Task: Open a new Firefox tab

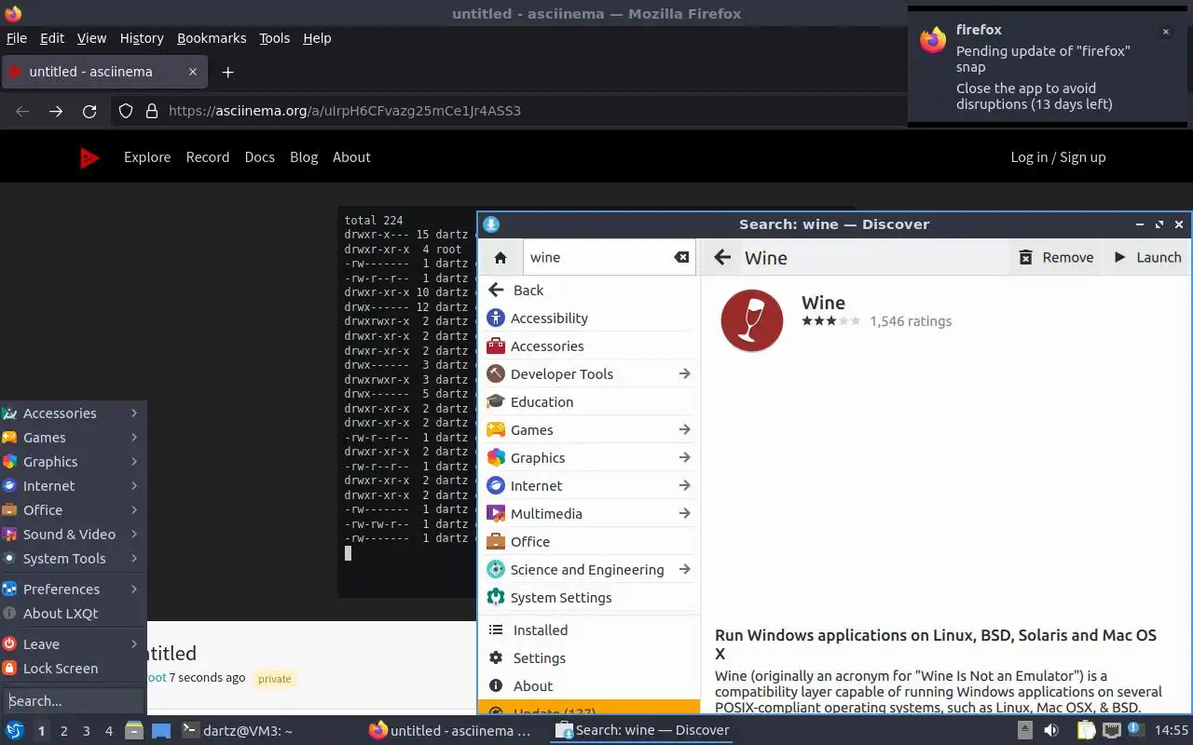Action: 227,72
